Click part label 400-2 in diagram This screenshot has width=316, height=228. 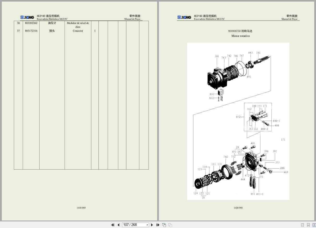(264, 129)
